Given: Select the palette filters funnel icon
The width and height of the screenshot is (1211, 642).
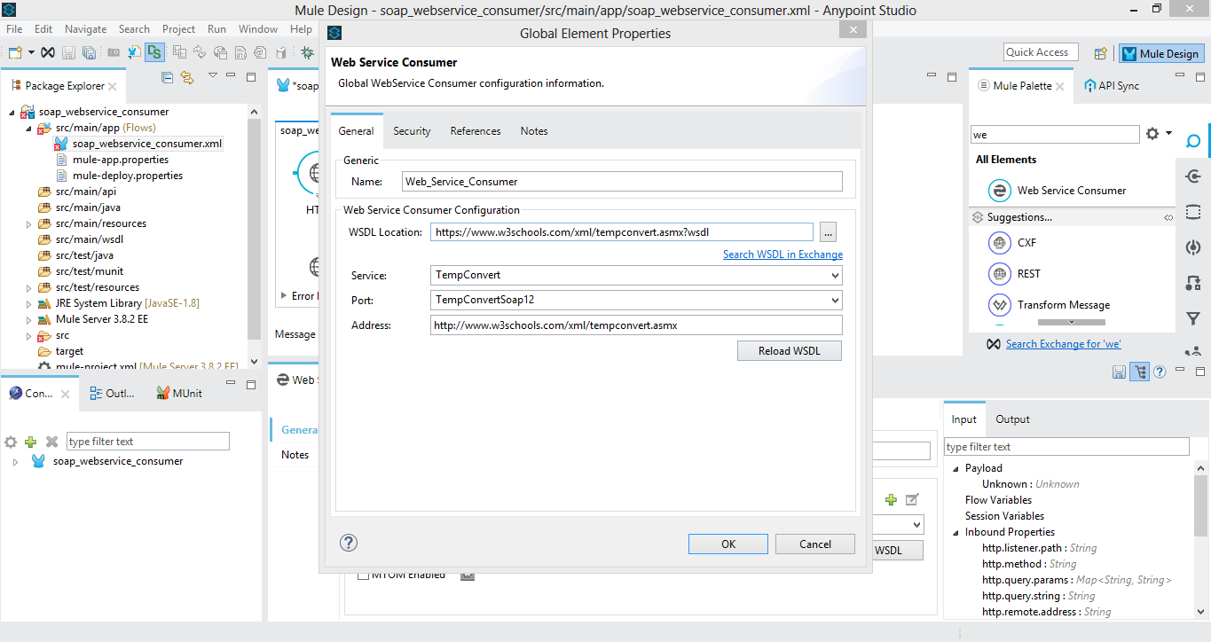Looking at the screenshot, I should [x=1193, y=318].
